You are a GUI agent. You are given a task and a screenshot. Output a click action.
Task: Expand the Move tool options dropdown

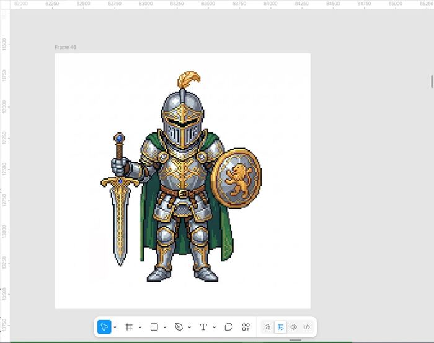[x=115, y=328]
